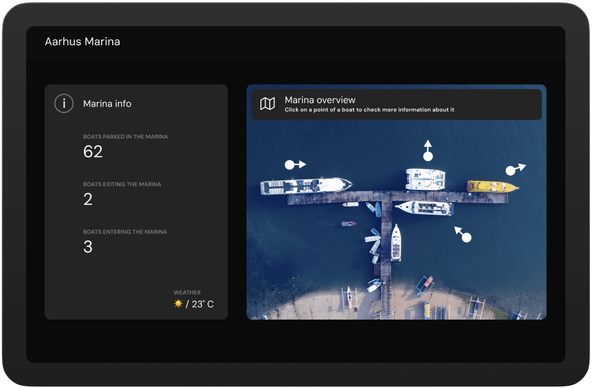
Task: Click the large ferry docked at pier's left end
Action: coord(306,186)
